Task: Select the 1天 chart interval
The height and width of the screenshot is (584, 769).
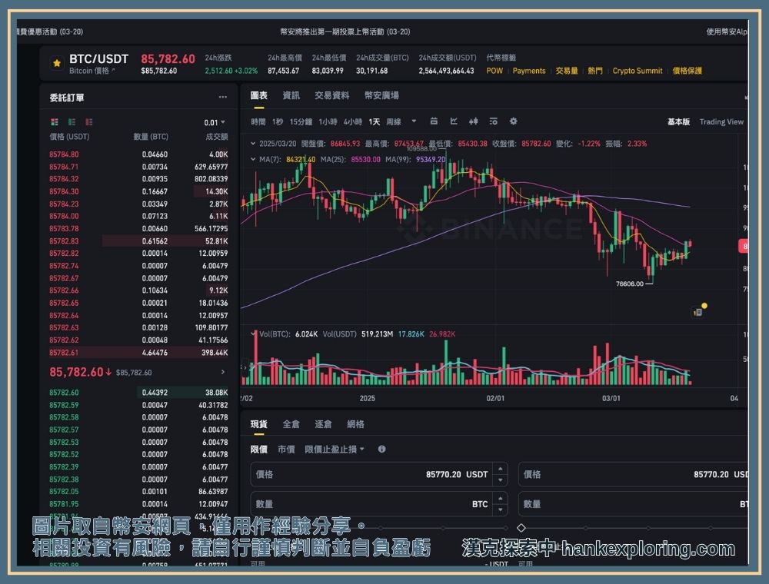Action: [375, 121]
